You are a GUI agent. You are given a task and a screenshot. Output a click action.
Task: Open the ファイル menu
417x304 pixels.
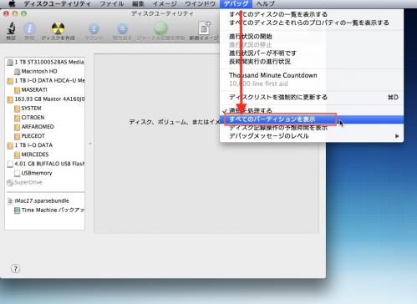click(x=112, y=4)
